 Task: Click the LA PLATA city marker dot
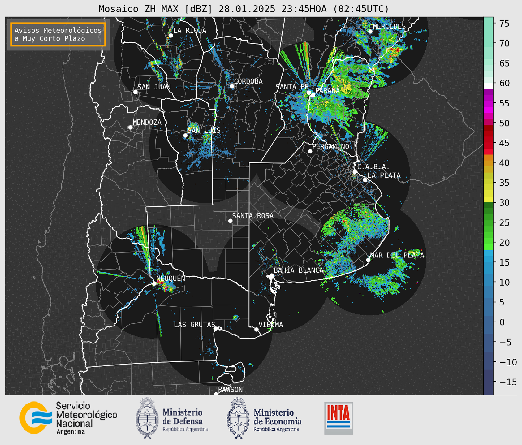(365, 180)
